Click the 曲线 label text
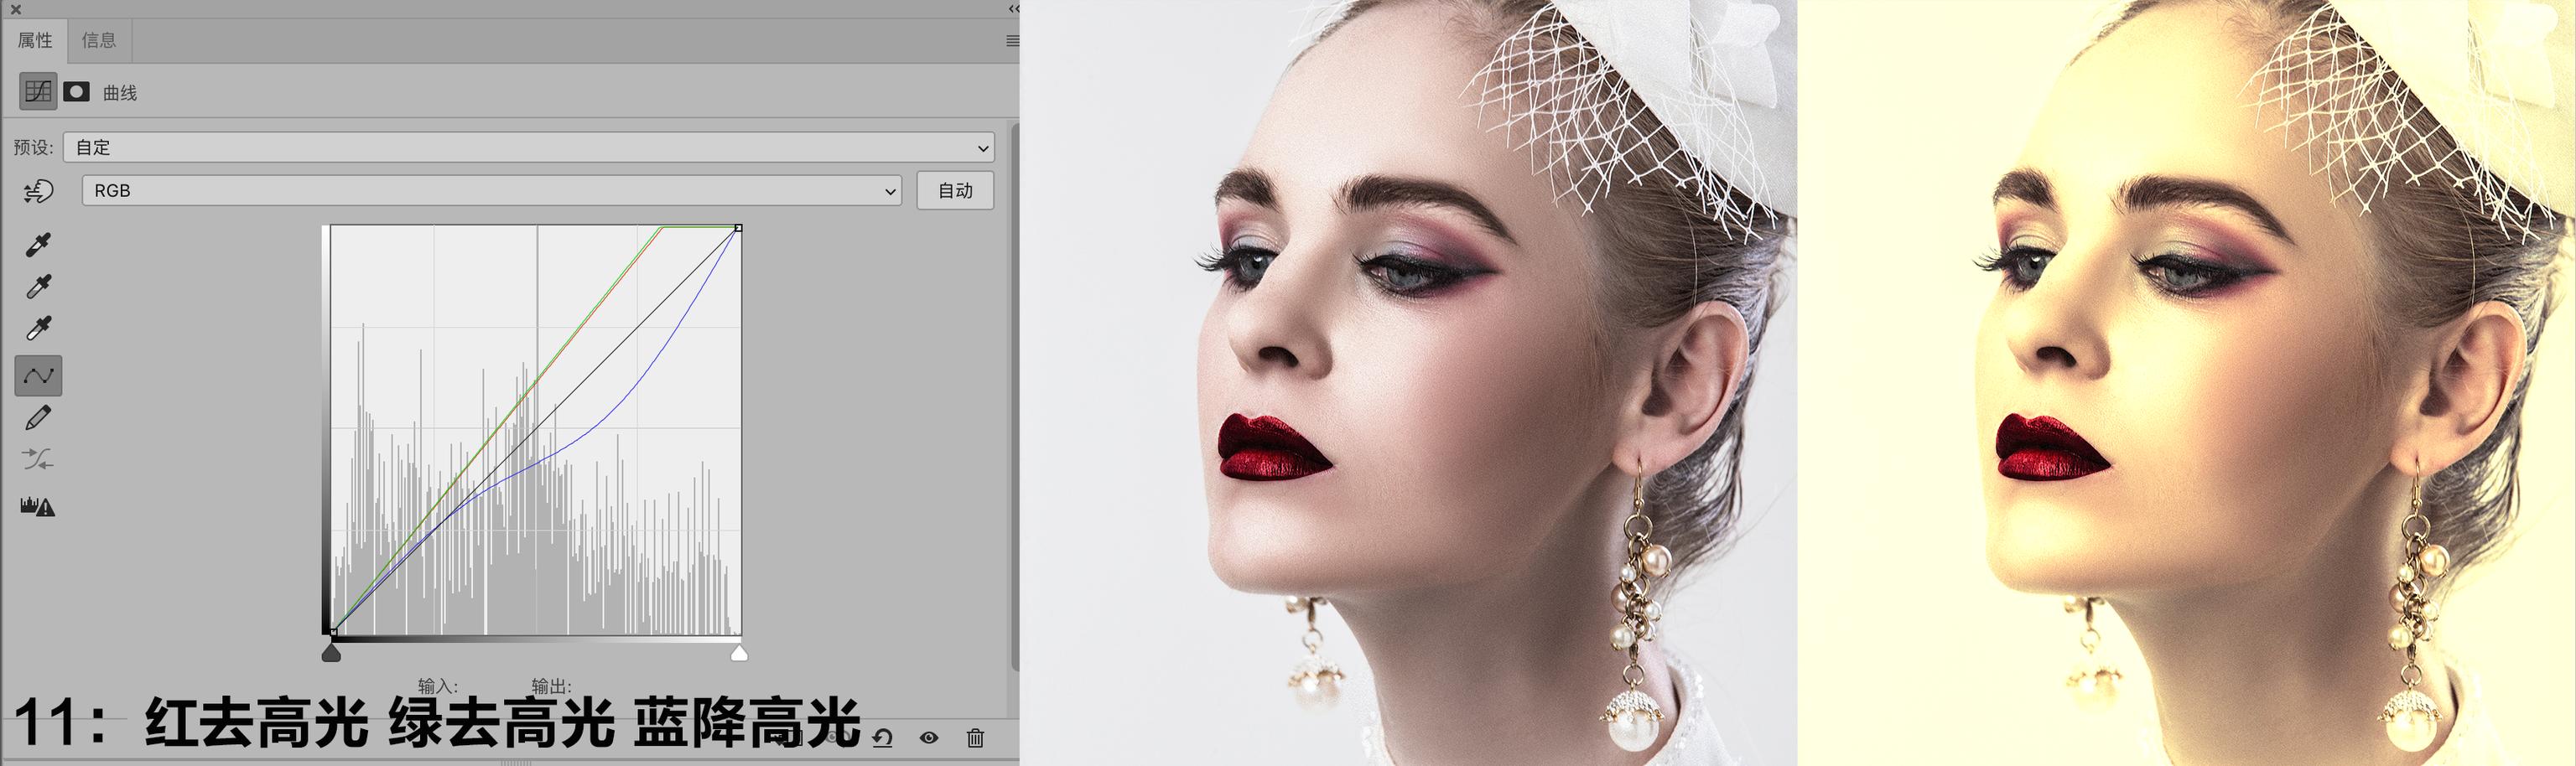 (120, 93)
